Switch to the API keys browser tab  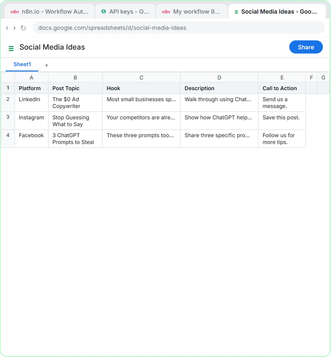pos(125,12)
